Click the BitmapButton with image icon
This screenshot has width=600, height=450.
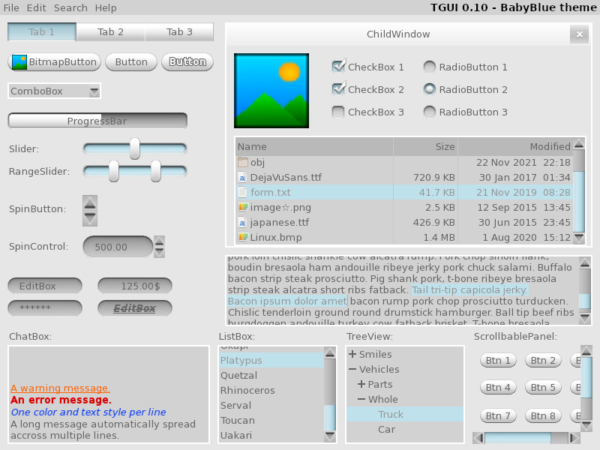pos(54,61)
